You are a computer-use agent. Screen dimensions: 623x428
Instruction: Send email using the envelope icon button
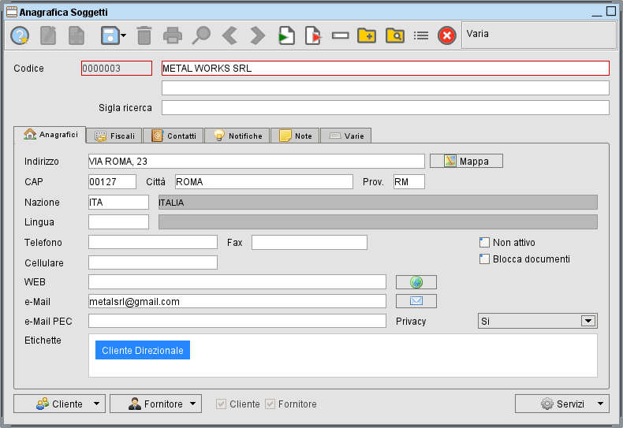click(416, 301)
